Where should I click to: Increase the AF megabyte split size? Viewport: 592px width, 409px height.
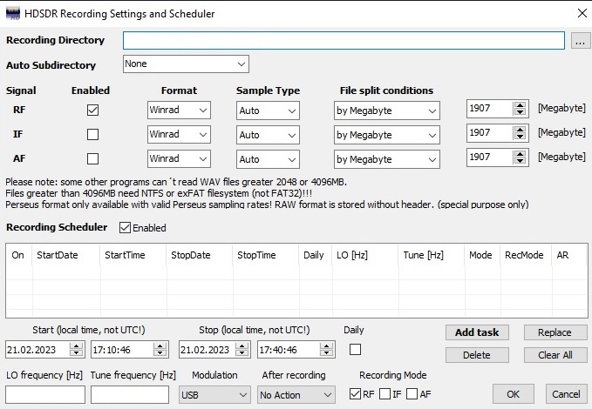[521, 154]
